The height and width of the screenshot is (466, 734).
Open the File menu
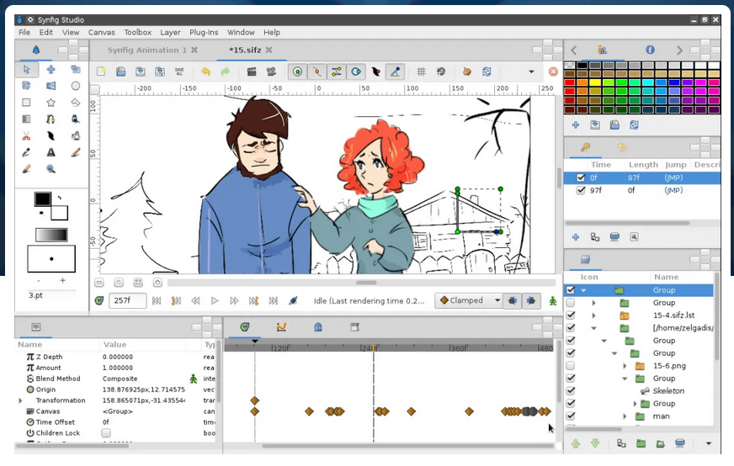coord(24,32)
